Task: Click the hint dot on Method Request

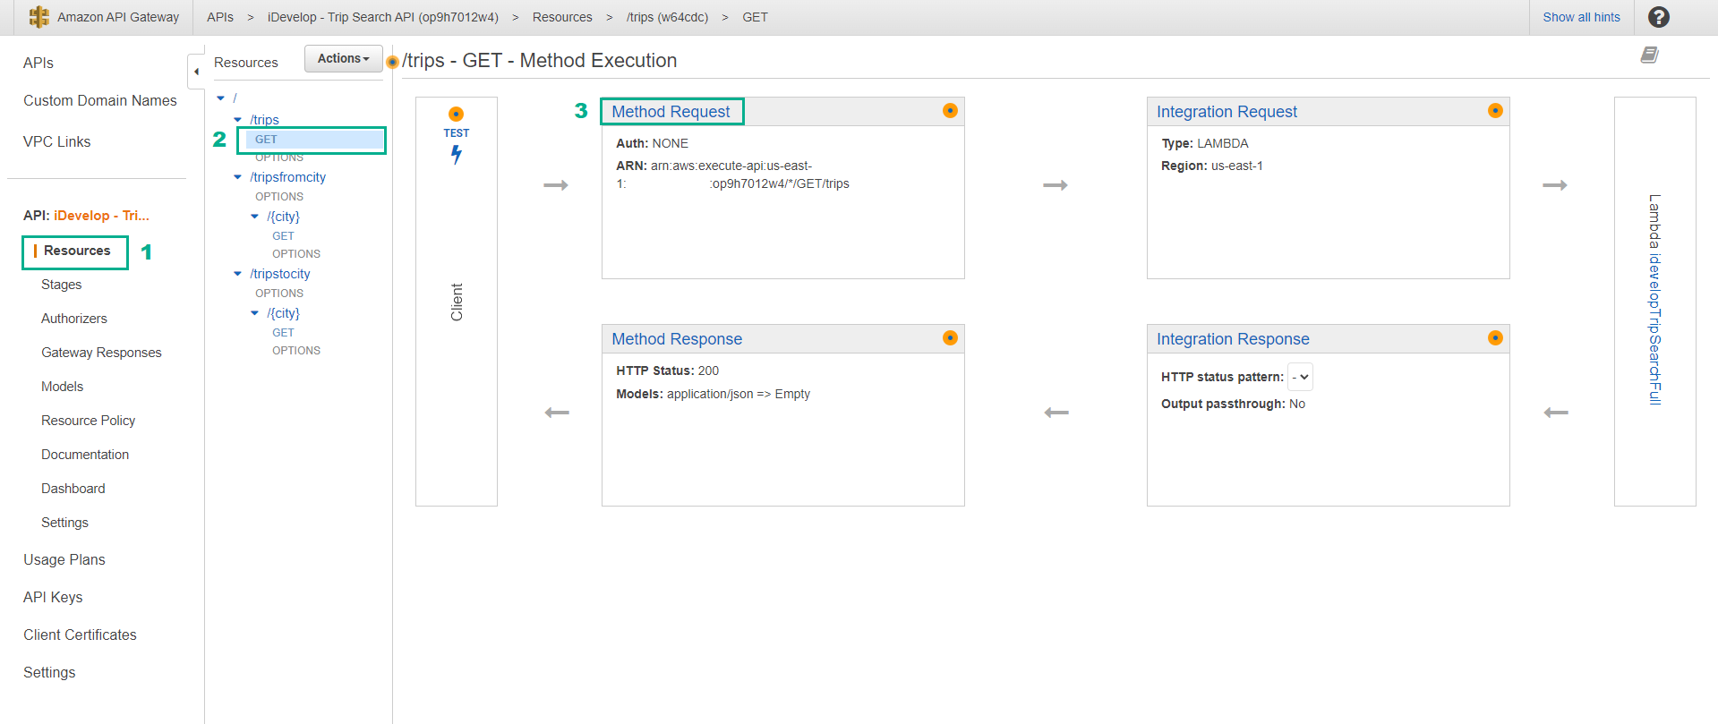Action: pos(950,110)
